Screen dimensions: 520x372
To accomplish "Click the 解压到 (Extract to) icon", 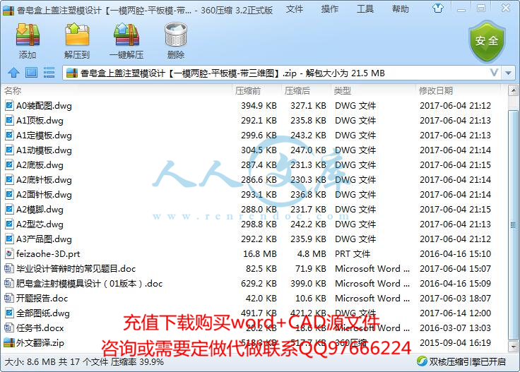I will point(77,35).
